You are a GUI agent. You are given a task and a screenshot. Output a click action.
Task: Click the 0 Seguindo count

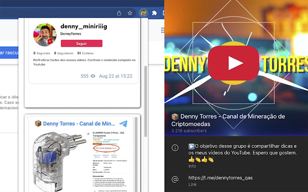click(x=42, y=53)
